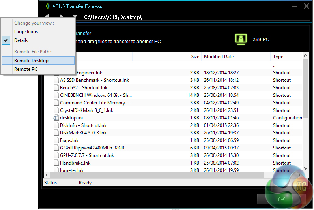Screen dimensions: 314x210
Task: Click file icon beside G.Skill Ripjaws4
Action: tap(56, 148)
